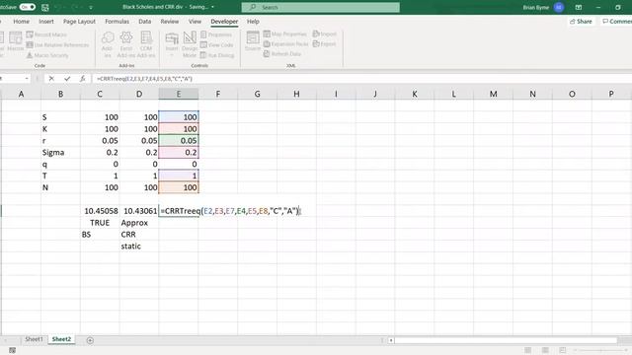Screen dimensions: 632x355
Task: Click the static cell
Action: point(139,246)
